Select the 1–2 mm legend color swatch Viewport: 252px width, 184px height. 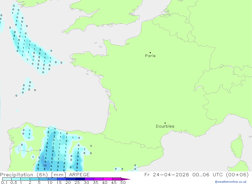25,179
